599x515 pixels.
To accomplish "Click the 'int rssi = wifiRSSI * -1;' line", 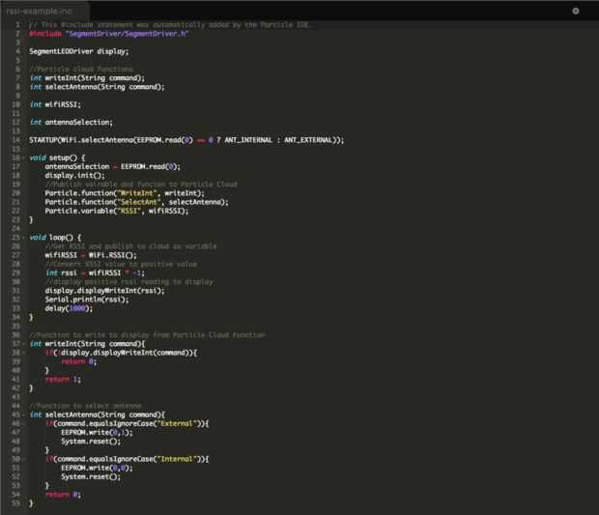I will click(95, 272).
